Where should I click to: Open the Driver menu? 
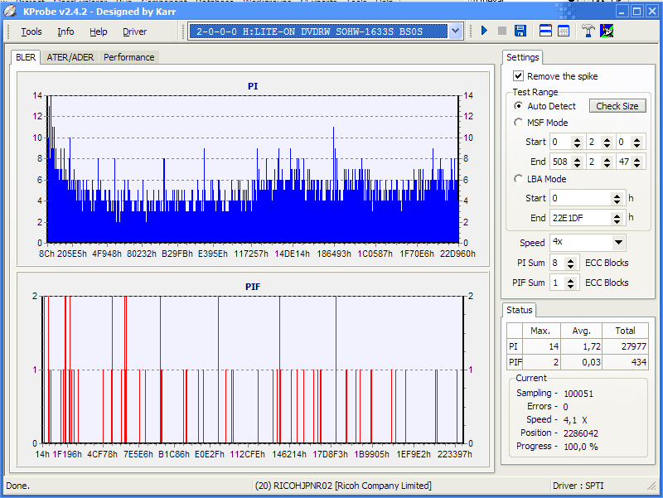134,31
